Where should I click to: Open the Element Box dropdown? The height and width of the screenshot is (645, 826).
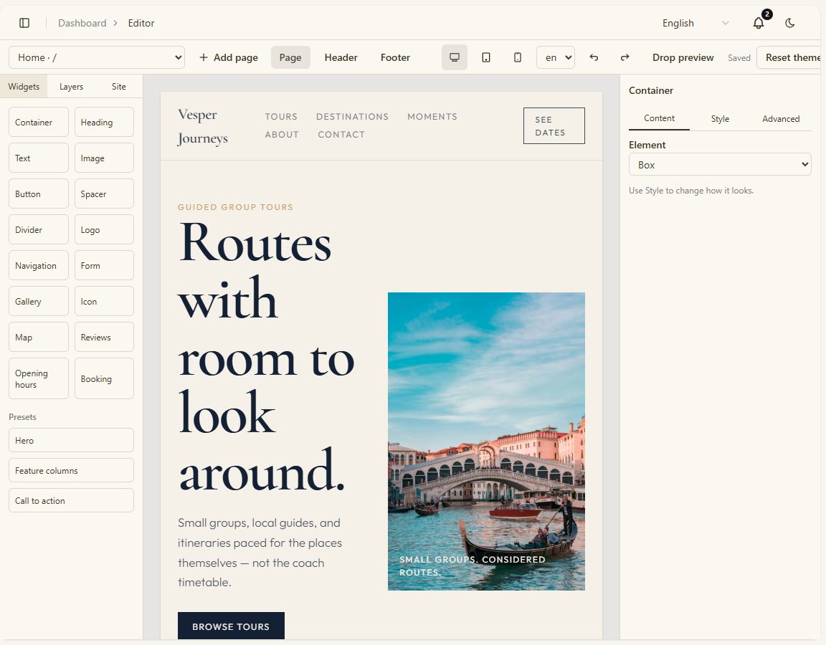coord(720,164)
